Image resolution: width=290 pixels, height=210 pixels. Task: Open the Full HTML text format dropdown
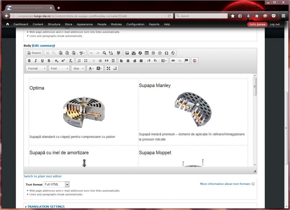(56, 184)
